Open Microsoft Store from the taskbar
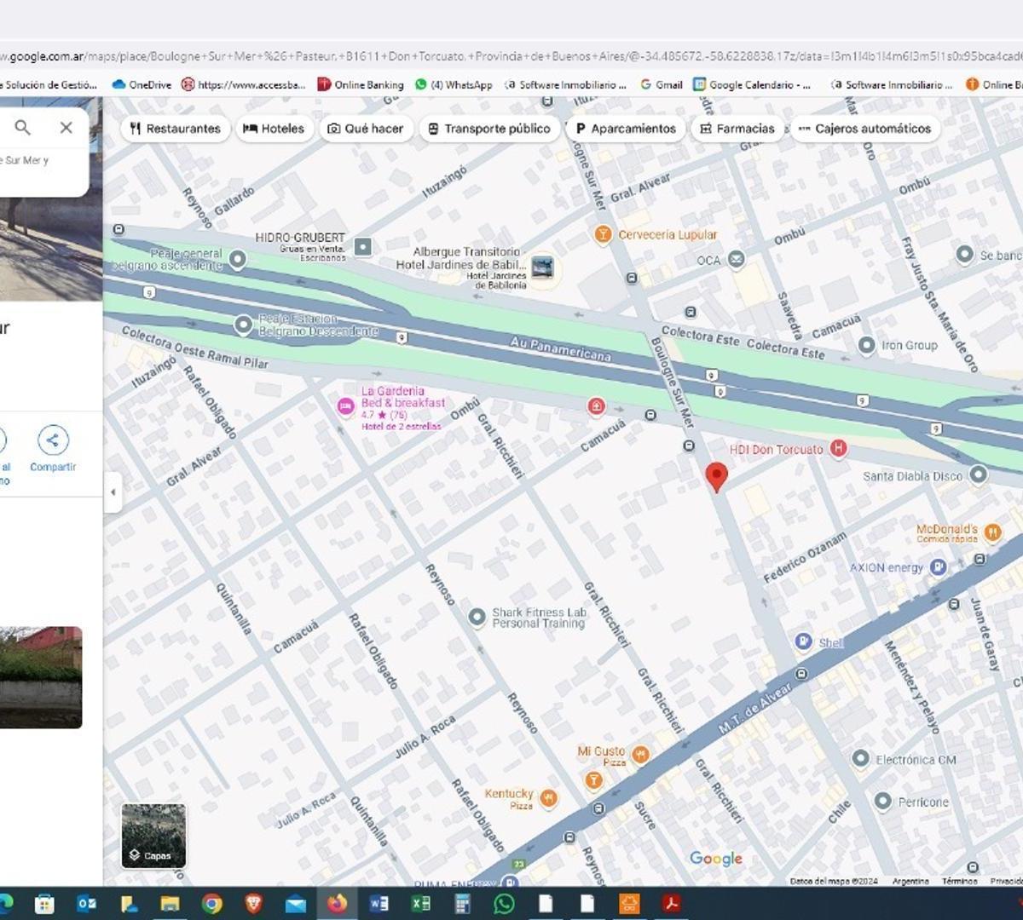This screenshot has height=920, width=1023. [x=44, y=904]
